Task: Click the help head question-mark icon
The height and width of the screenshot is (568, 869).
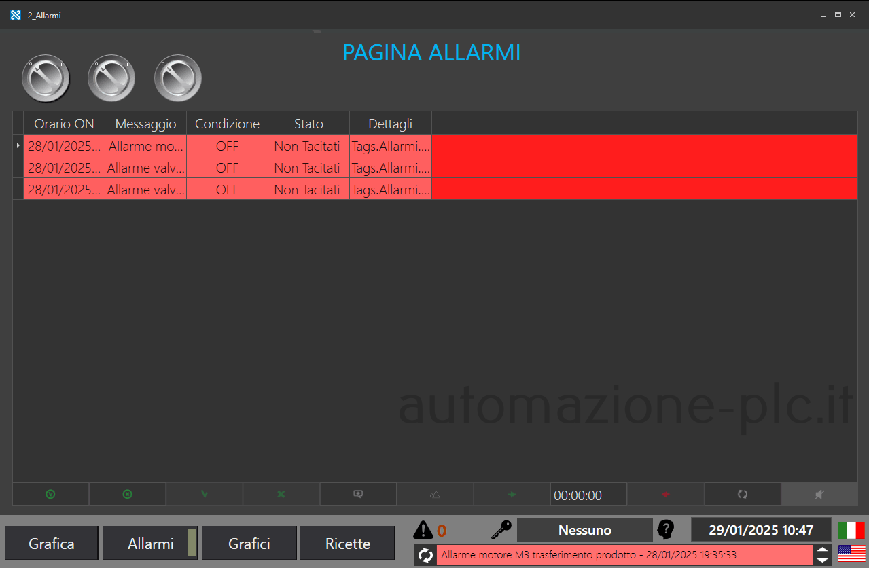Action: 666,529
